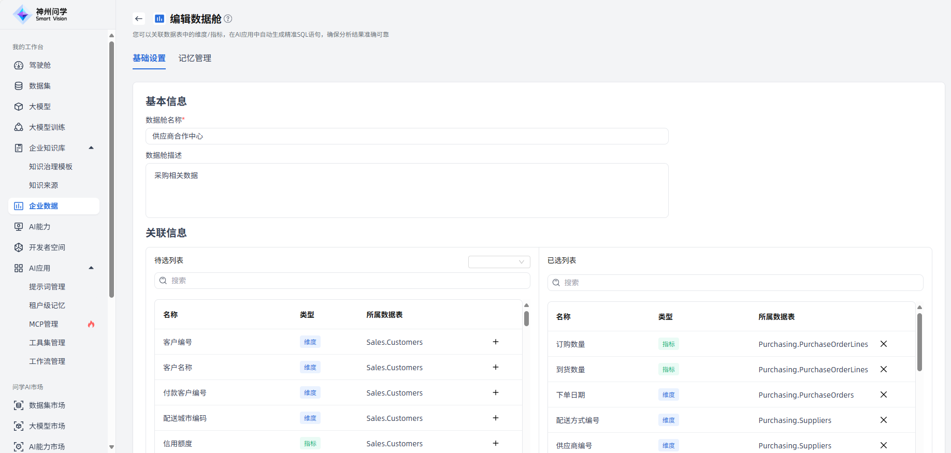Switch to the 基础设置 tab
Viewport: 951px width, 453px height.
pyautogui.click(x=149, y=58)
